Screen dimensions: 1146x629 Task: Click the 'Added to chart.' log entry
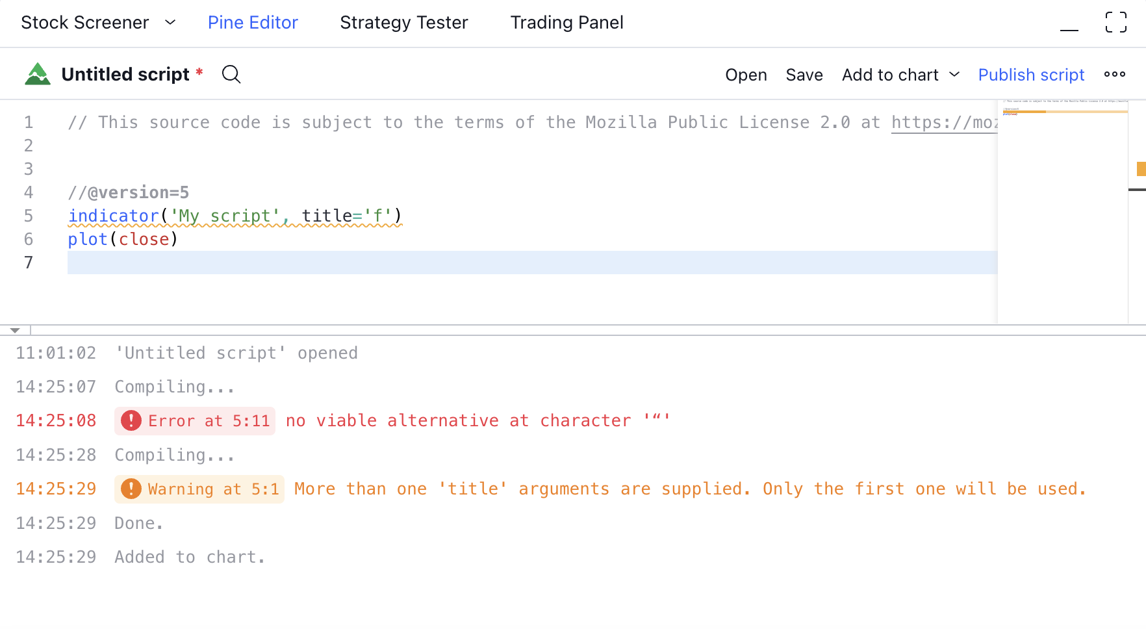point(190,558)
